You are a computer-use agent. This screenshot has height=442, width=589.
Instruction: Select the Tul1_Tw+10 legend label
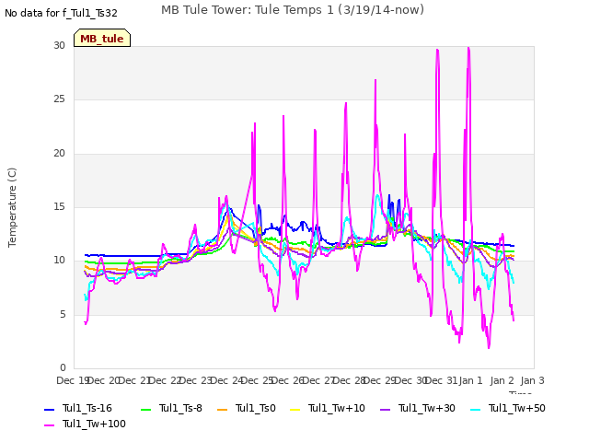pos(337,408)
